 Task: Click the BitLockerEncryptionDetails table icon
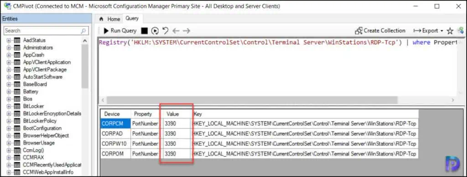[x=17, y=114]
